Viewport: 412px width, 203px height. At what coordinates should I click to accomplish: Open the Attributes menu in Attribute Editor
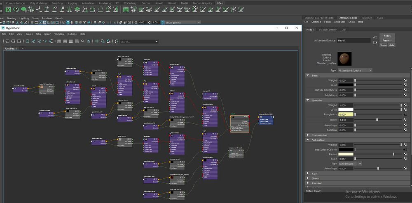coord(339,22)
